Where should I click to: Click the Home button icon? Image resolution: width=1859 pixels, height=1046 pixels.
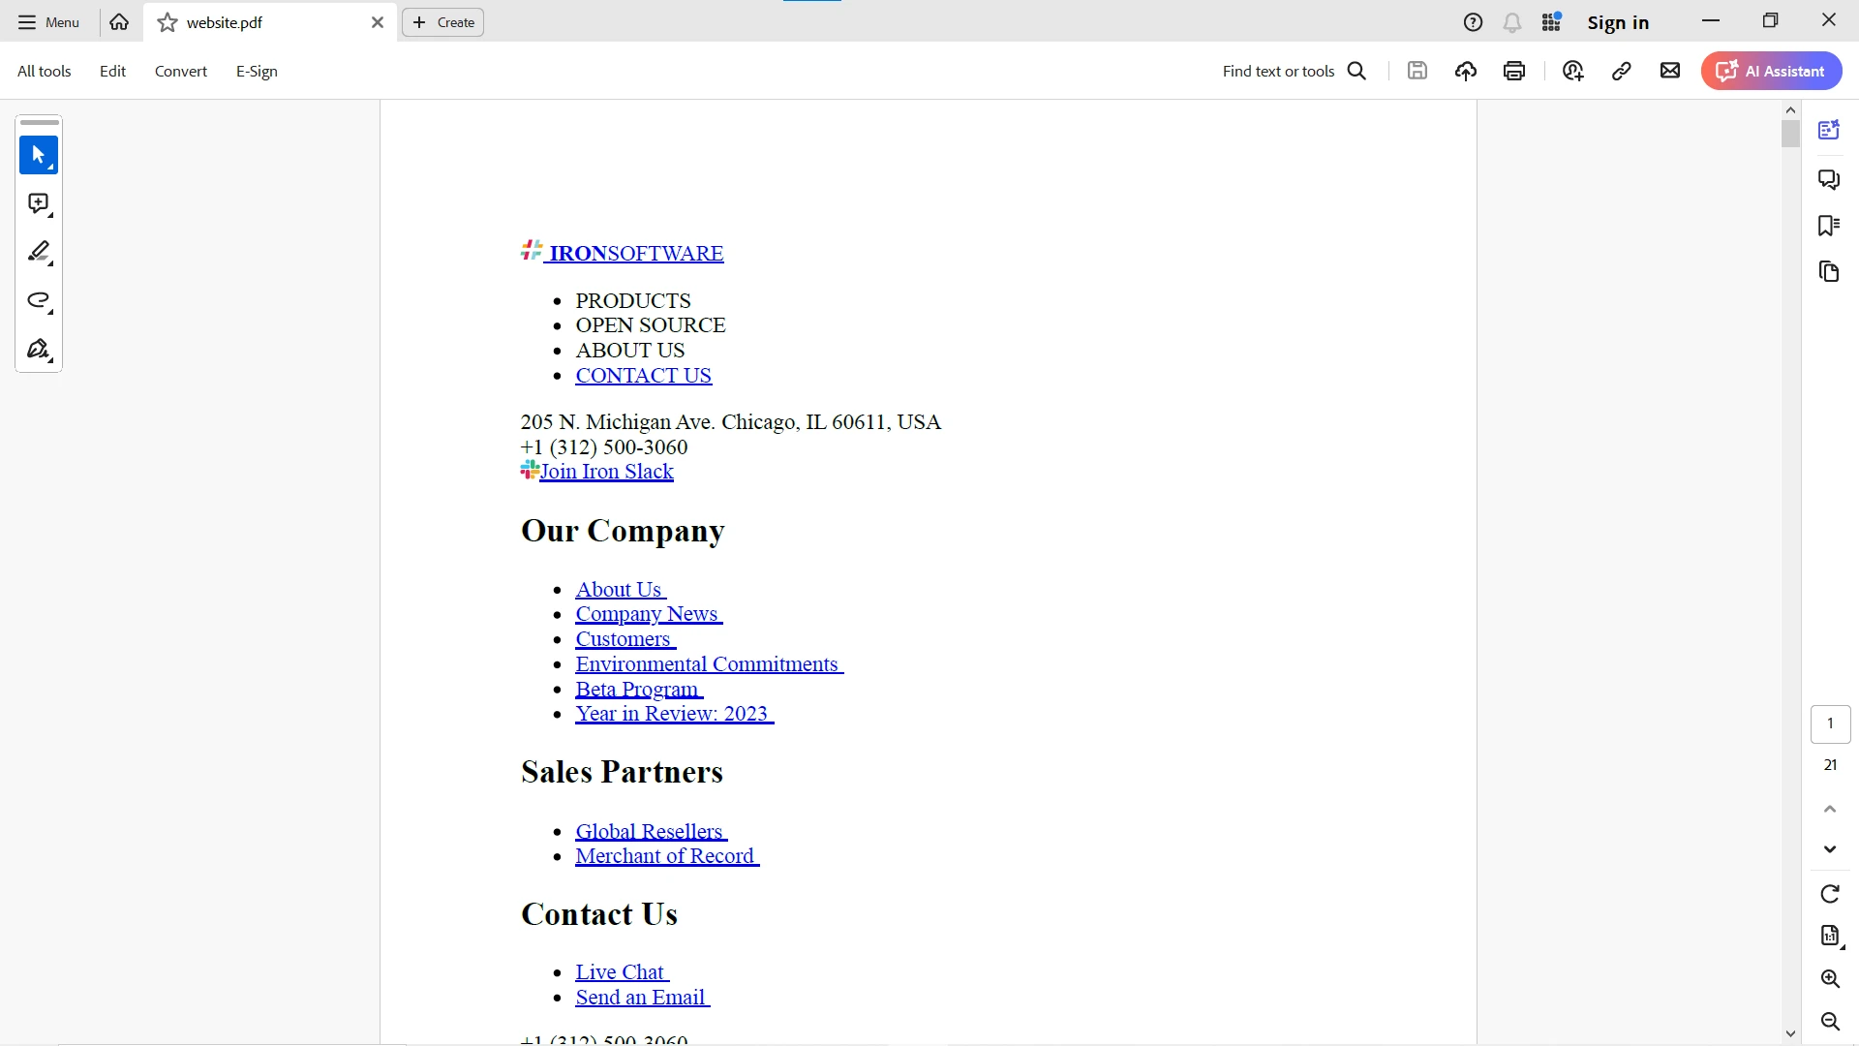[119, 21]
